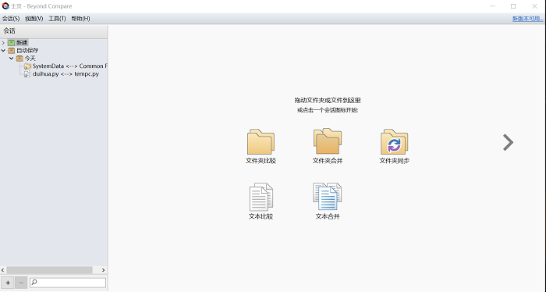Focus the session search input field
The width and height of the screenshot is (546, 292).
(x=68, y=283)
